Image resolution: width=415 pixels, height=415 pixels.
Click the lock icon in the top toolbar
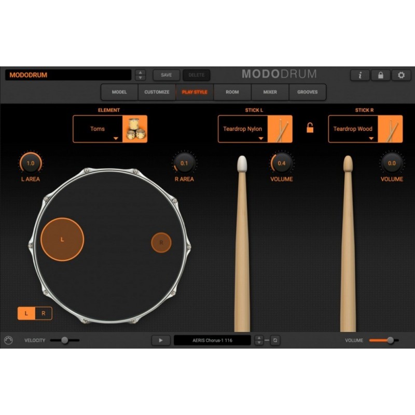pos(380,75)
